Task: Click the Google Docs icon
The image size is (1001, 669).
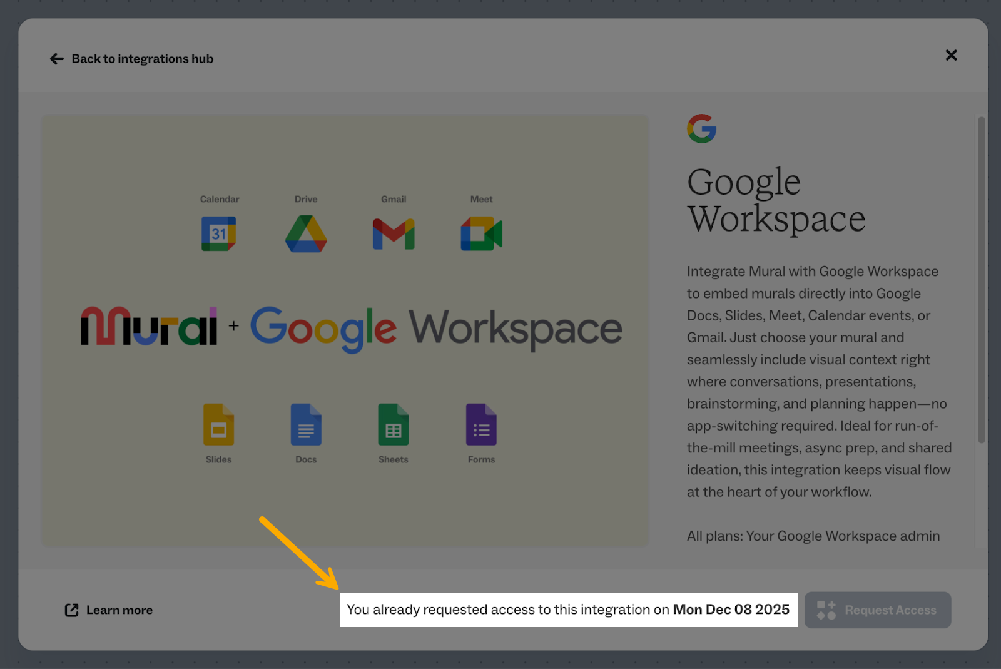Action: (306, 424)
